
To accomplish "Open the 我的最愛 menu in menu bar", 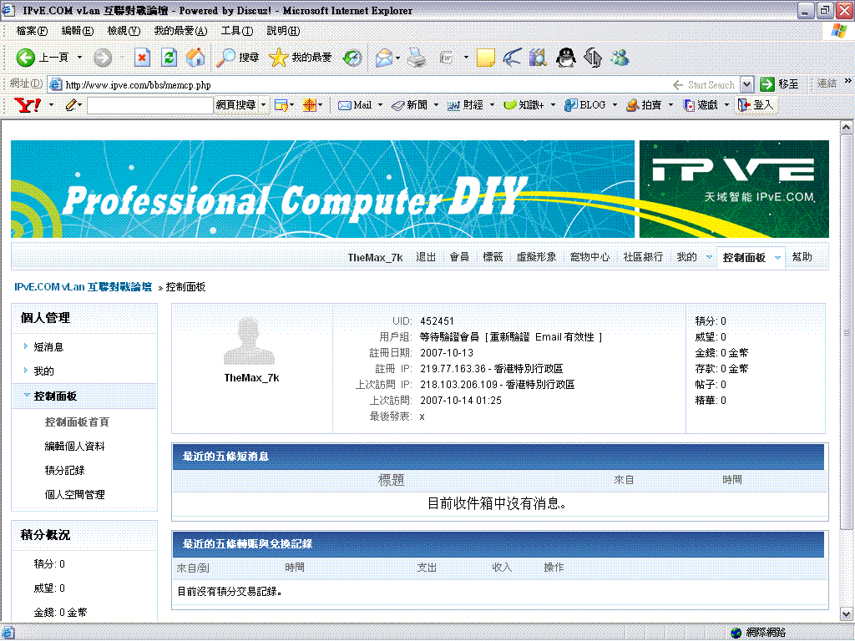I will [x=180, y=31].
